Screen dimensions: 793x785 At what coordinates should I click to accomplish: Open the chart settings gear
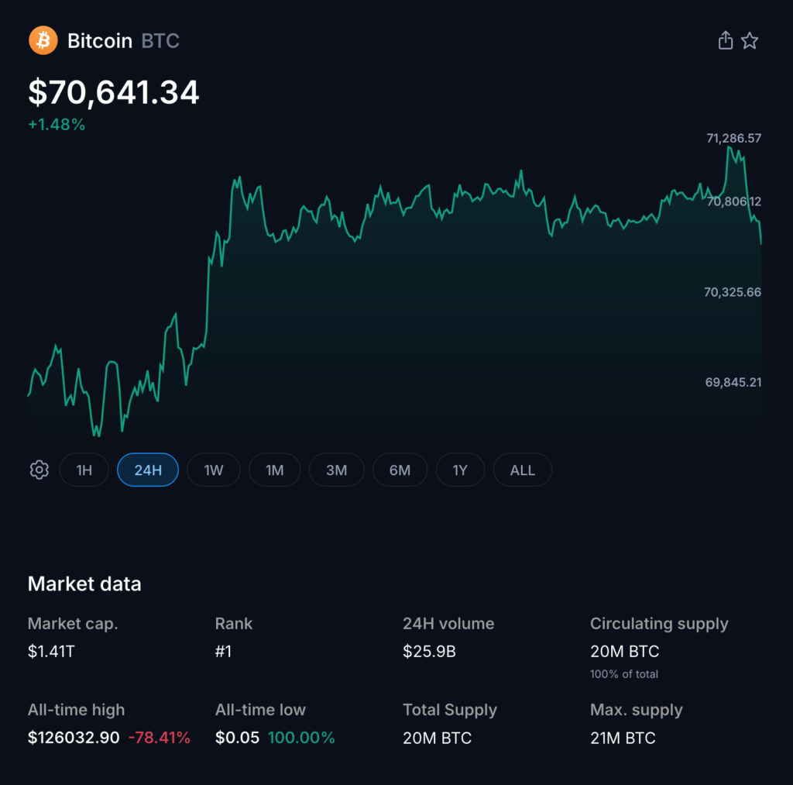click(x=39, y=470)
